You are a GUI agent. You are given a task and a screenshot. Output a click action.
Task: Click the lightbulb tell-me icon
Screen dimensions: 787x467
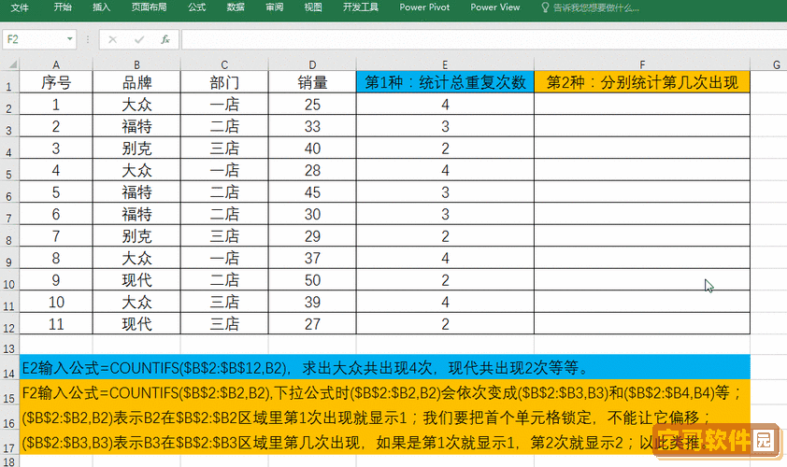click(545, 7)
